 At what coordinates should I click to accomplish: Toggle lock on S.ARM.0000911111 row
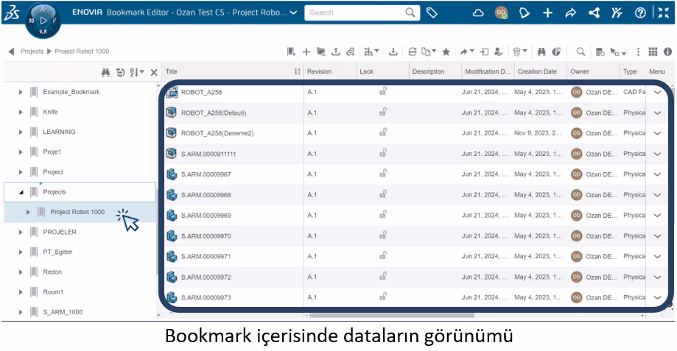click(x=382, y=153)
